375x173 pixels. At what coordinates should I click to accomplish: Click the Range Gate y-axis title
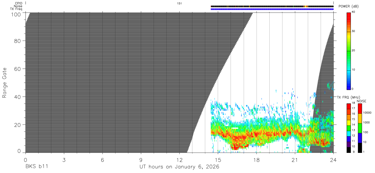point(5,83)
